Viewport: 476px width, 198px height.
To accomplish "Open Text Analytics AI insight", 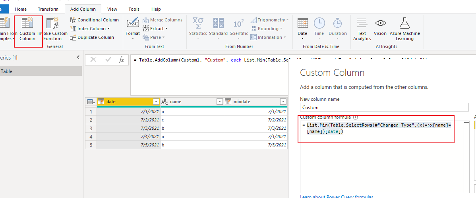I will 362,29.
